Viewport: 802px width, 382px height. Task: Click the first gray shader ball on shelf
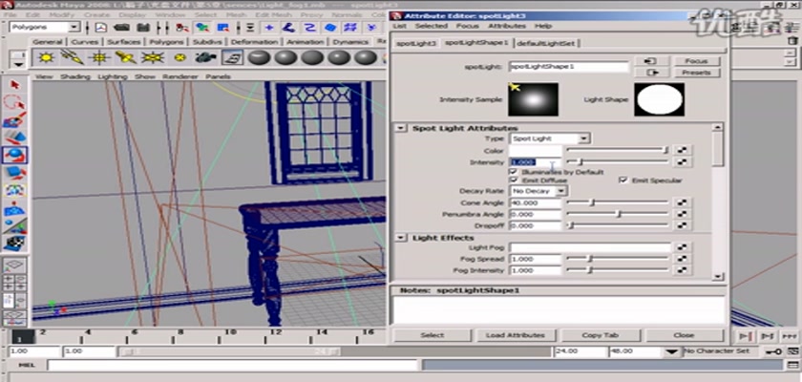(x=259, y=57)
